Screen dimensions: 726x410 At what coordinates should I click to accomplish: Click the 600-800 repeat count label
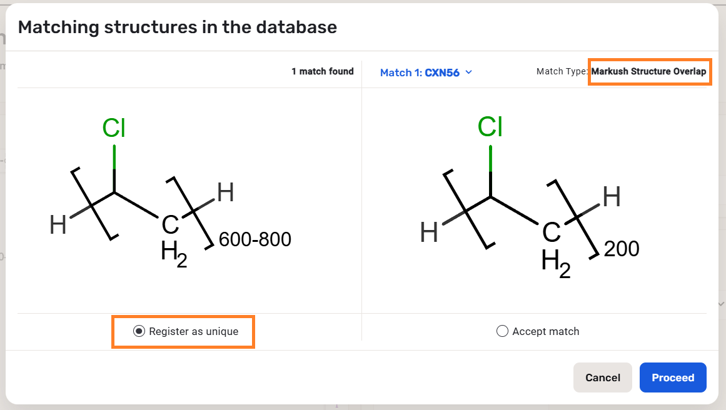pyautogui.click(x=255, y=239)
